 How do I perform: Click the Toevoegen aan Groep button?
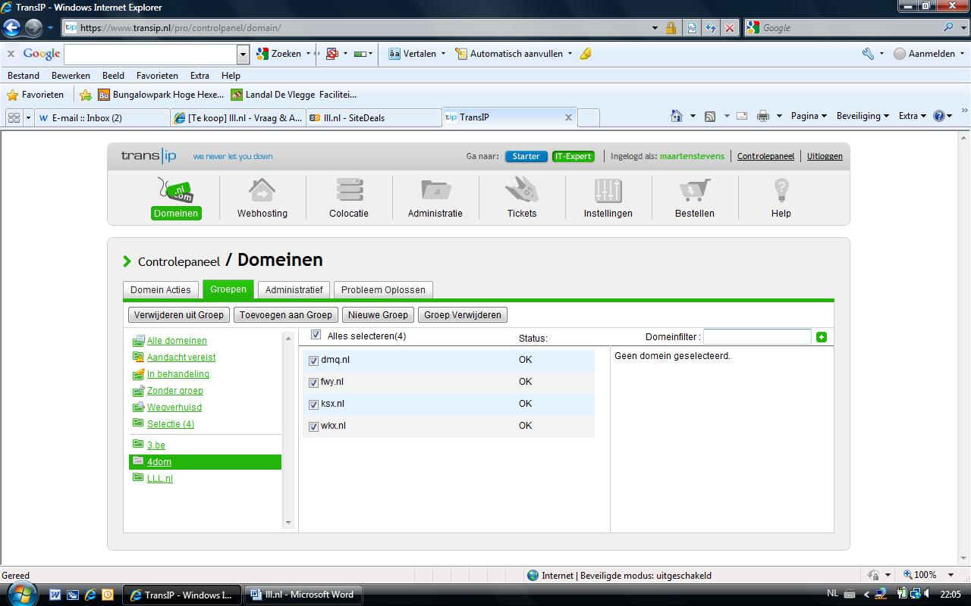pos(286,315)
